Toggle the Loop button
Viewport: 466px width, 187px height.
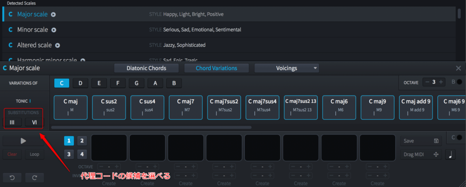(x=35, y=154)
